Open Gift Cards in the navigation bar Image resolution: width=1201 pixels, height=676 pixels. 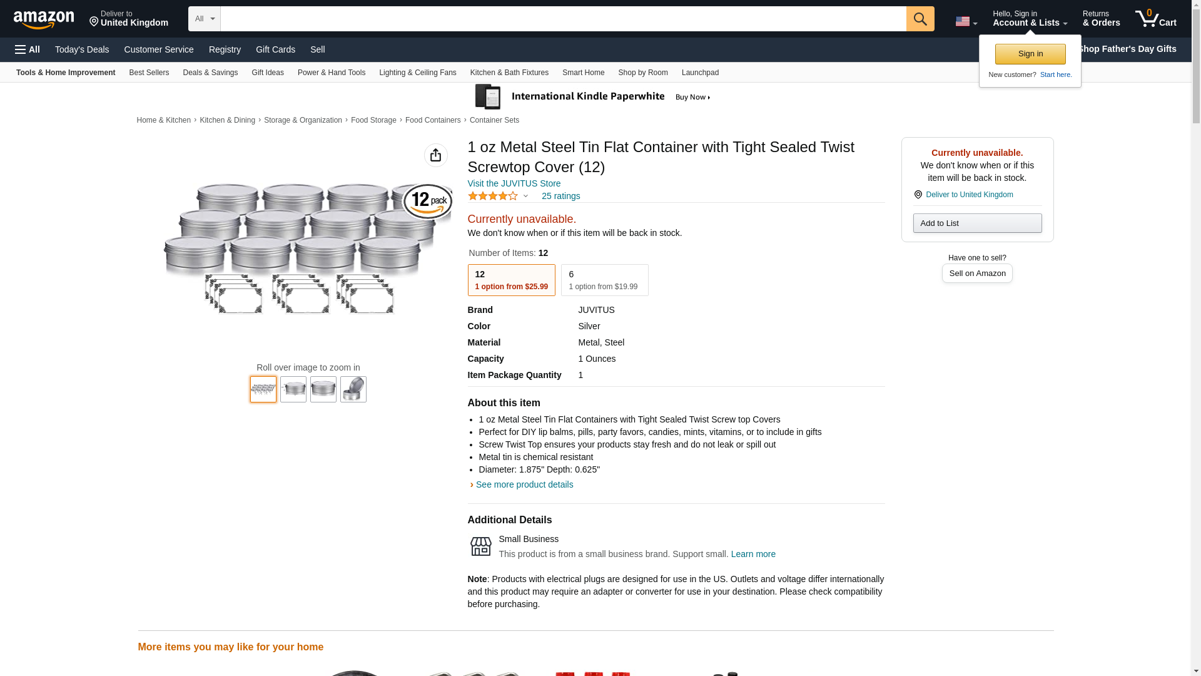pos(275,49)
